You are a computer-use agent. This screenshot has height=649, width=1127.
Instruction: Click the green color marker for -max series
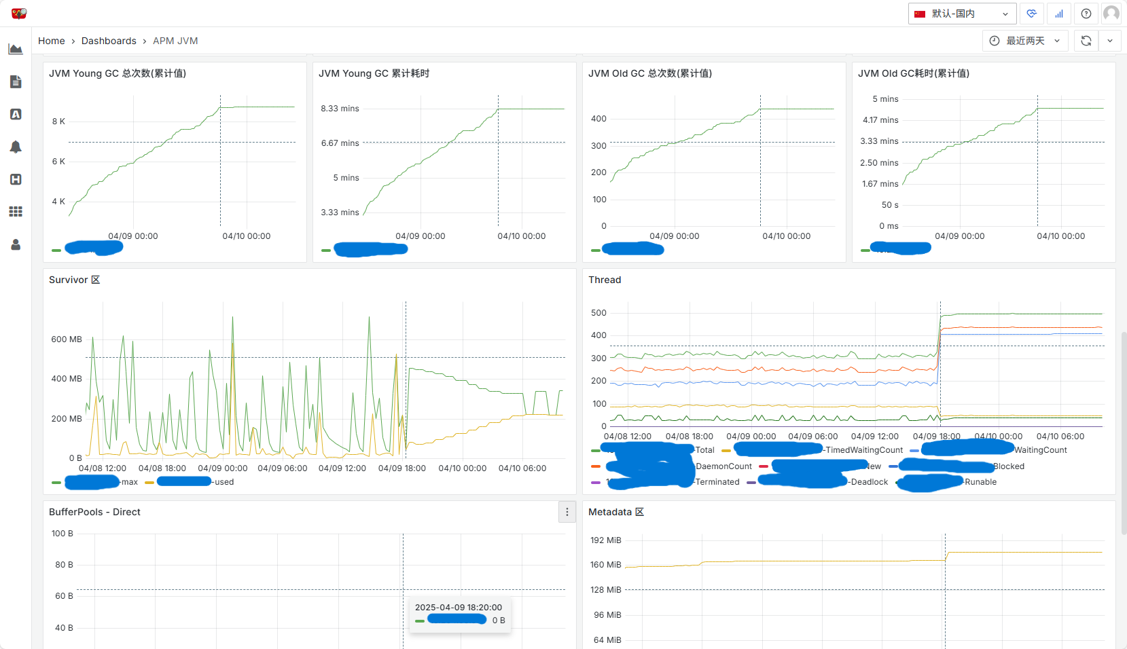tap(56, 482)
